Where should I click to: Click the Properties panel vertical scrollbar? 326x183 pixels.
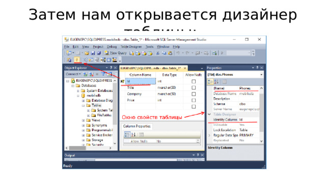[261, 114]
